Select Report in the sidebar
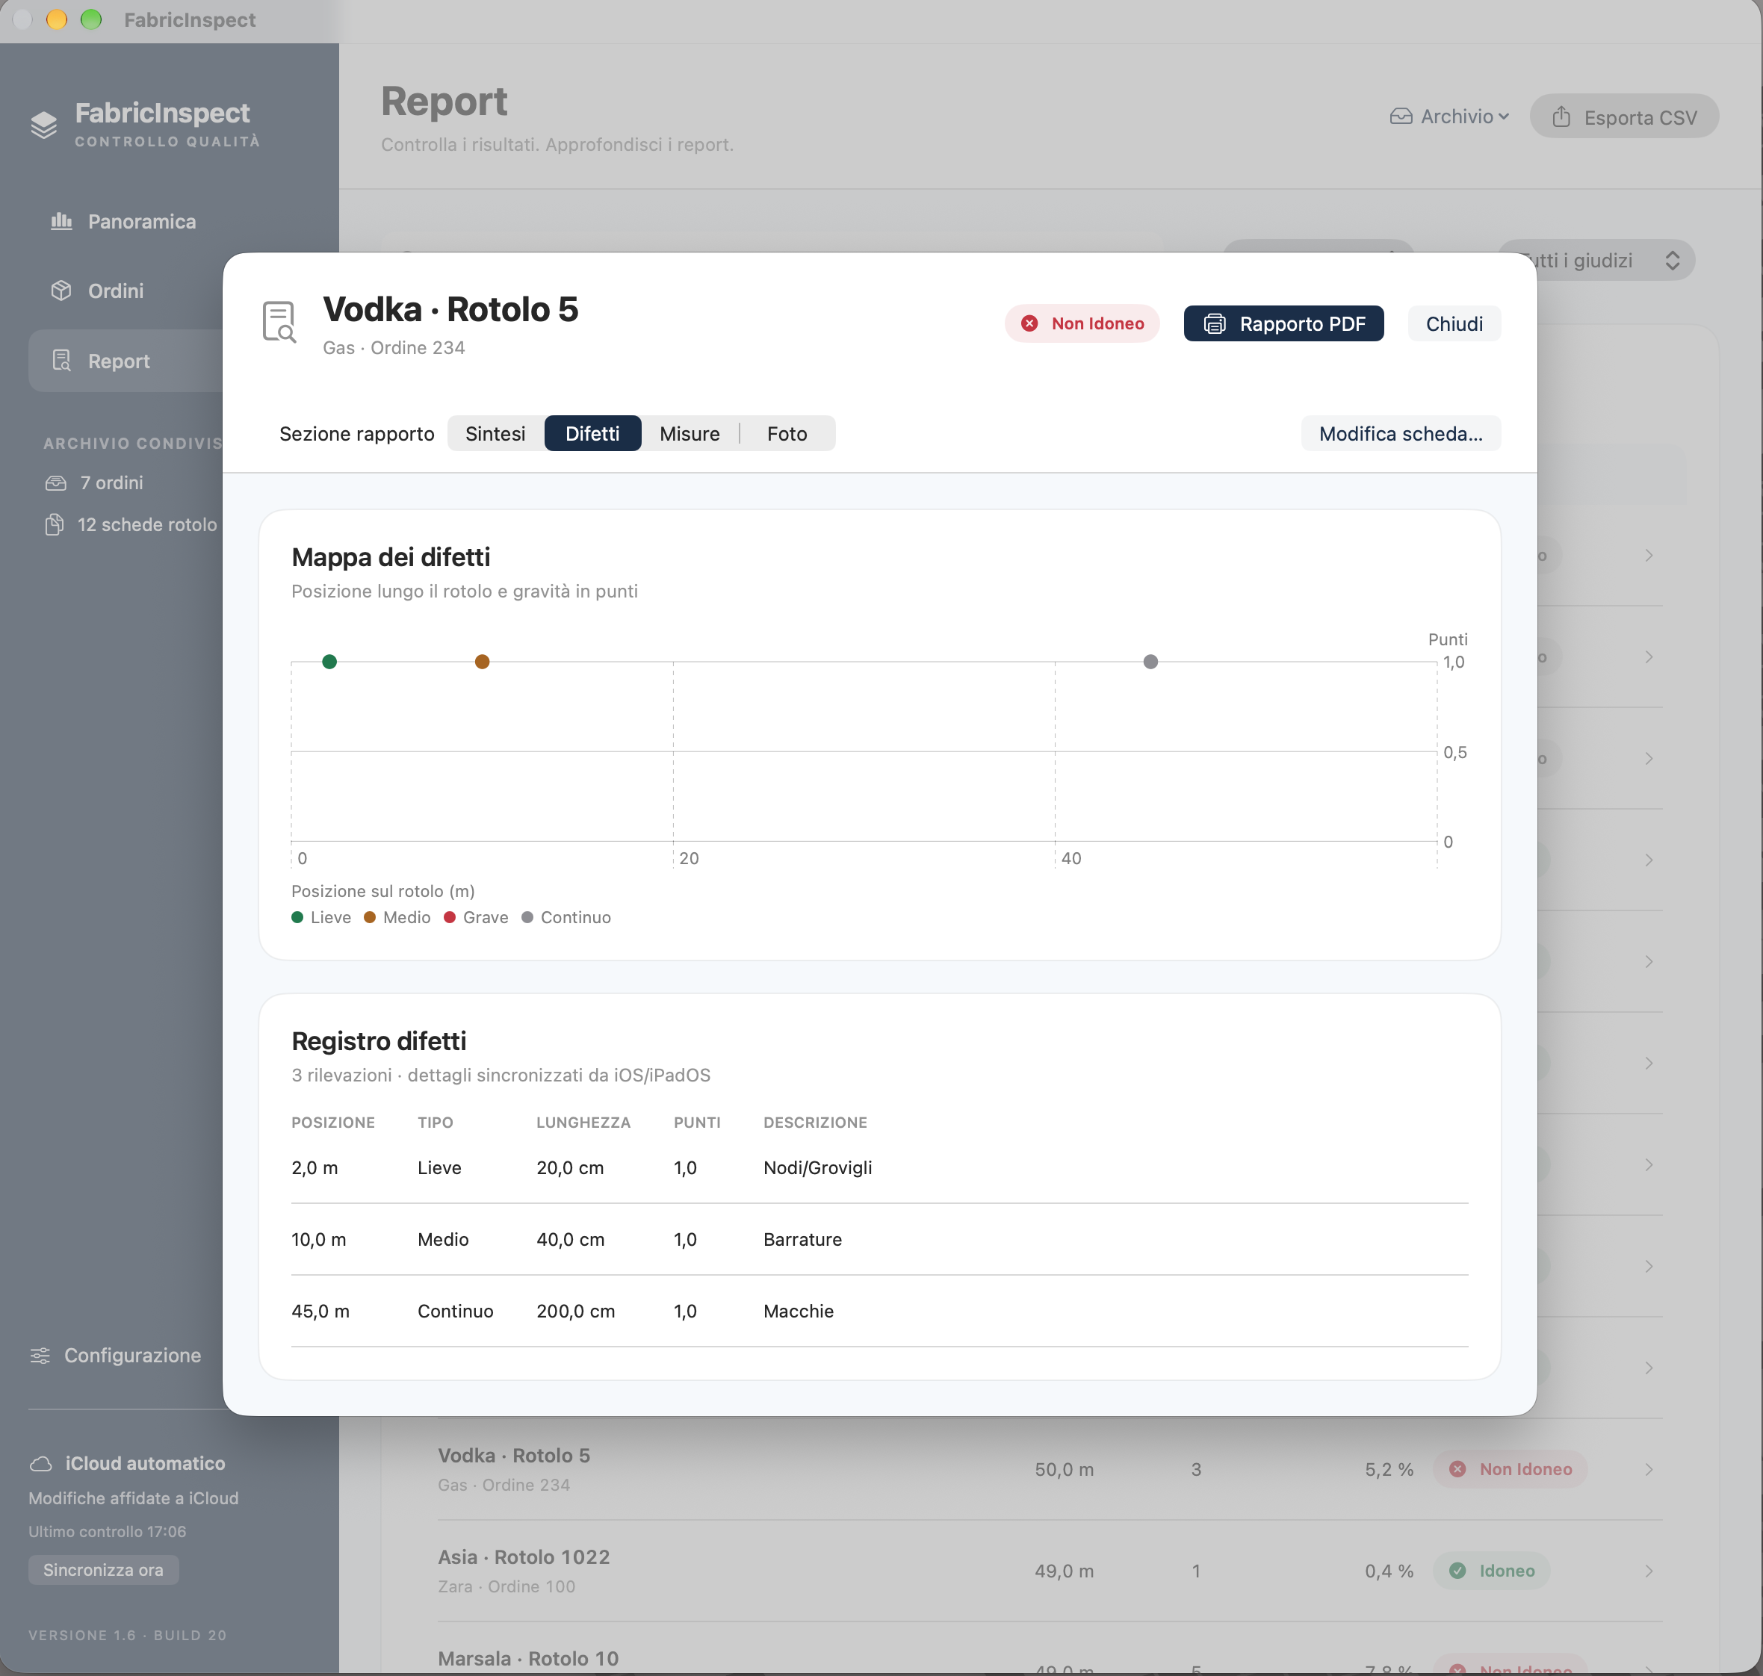This screenshot has width=1763, height=1676. 125,361
